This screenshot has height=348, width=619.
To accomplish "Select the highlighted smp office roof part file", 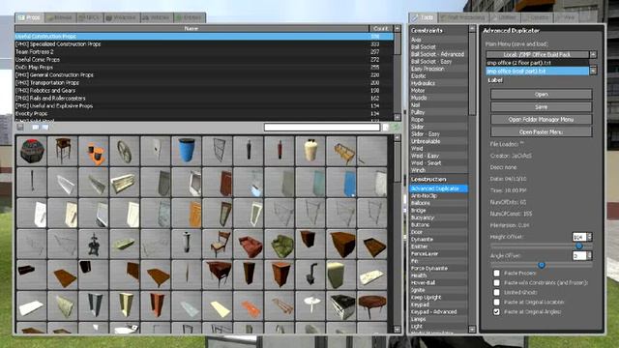I will pyautogui.click(x=538, y=71).
